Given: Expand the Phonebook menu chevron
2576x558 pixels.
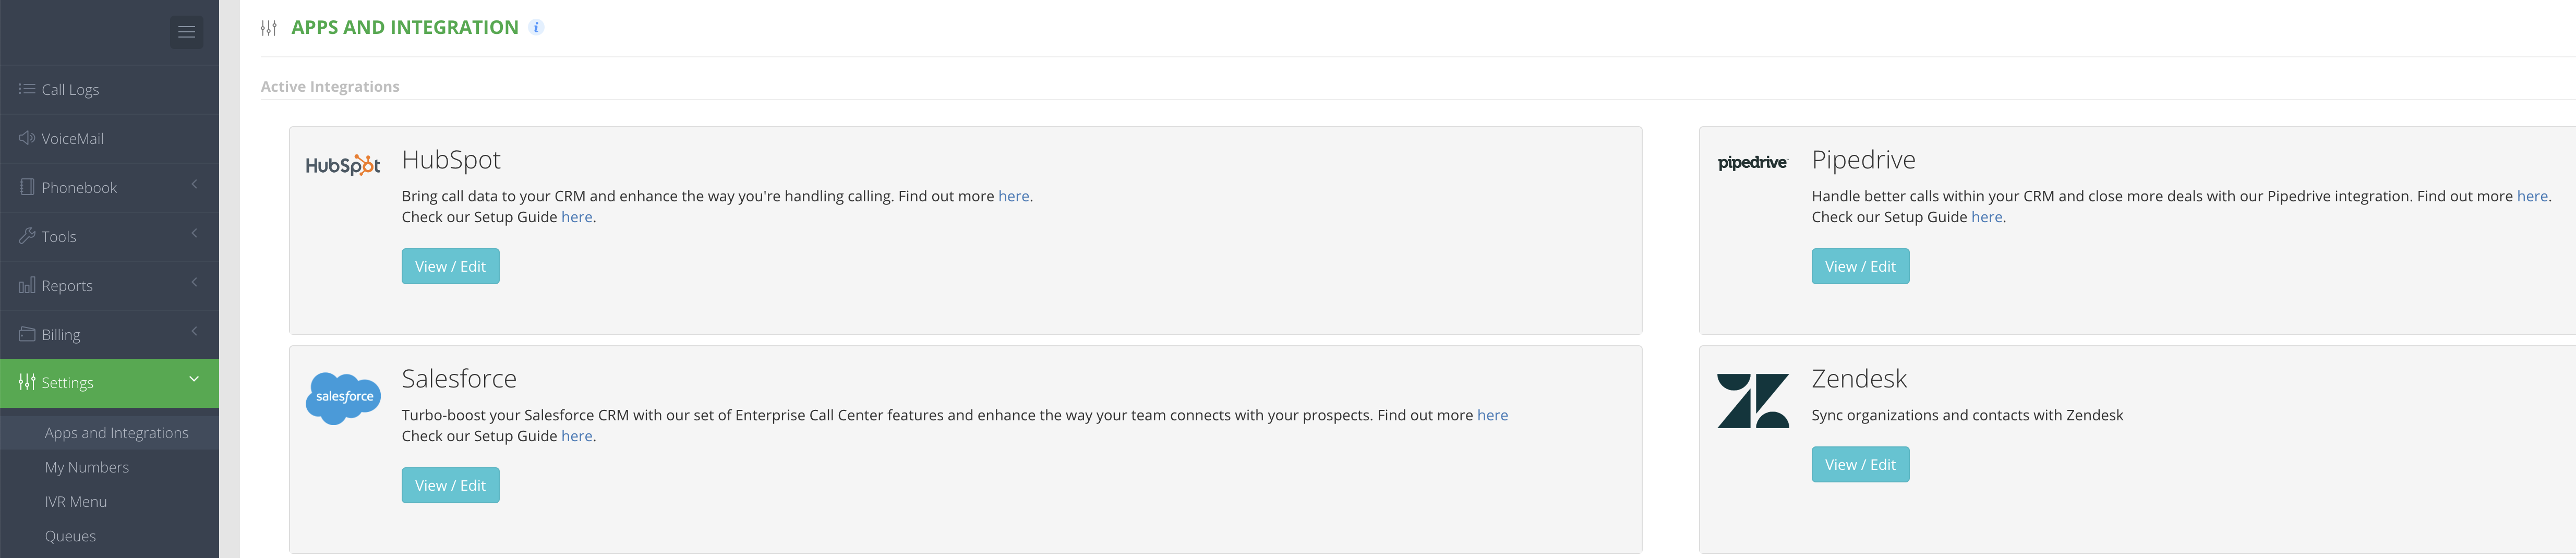Looking at the screenshot, I should click(x=194, y=184).
